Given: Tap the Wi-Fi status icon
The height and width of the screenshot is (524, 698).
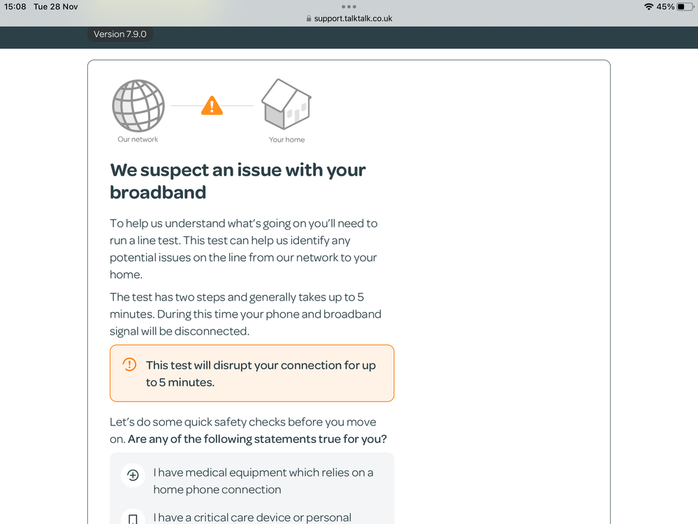Looking at the screenshot, I should coord(648,7).
